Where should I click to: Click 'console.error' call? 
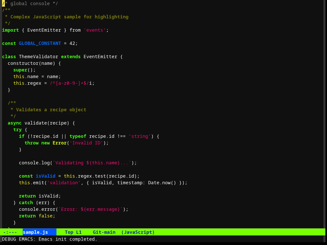pyautogui.click(x=37, y=209)
